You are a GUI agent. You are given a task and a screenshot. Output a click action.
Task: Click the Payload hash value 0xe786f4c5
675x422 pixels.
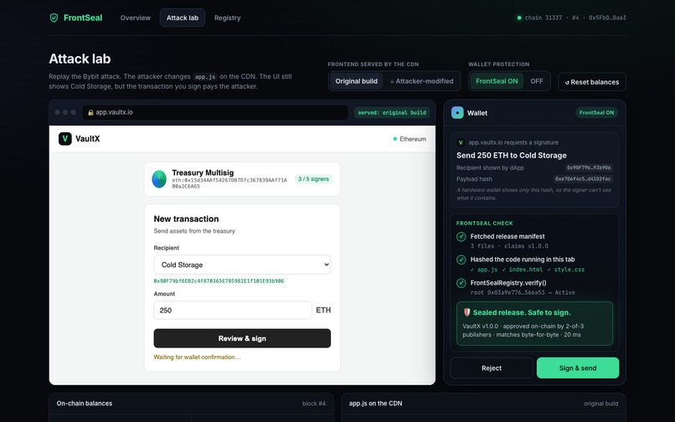pyautogui.click(x=583, y=178)
